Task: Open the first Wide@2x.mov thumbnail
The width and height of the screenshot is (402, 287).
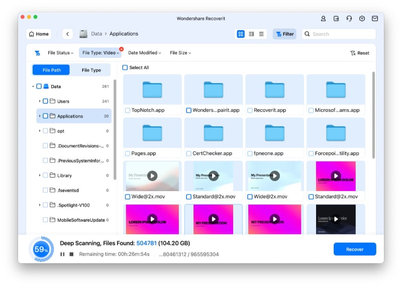Action: pos(152,176)
